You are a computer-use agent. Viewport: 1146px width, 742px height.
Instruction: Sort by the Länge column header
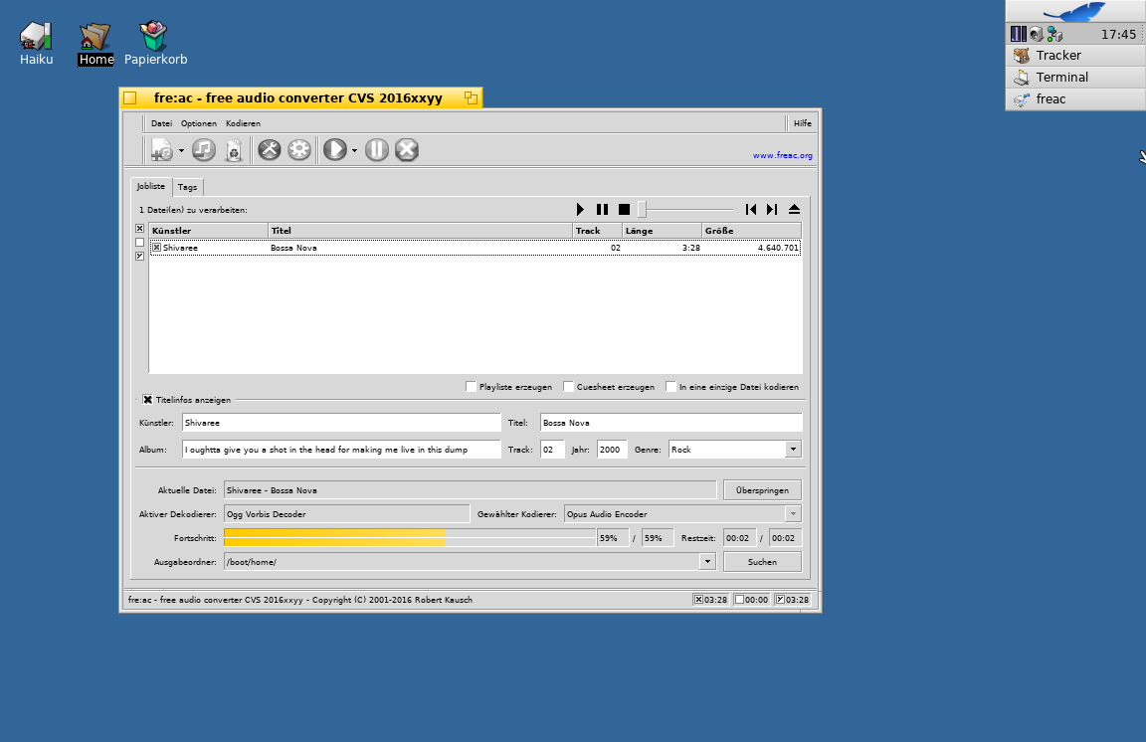[x=662, y=231]
